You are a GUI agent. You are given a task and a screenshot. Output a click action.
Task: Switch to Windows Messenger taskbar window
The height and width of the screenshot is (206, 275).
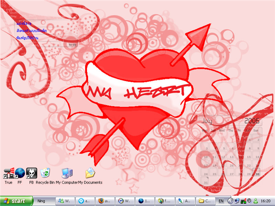65,201
